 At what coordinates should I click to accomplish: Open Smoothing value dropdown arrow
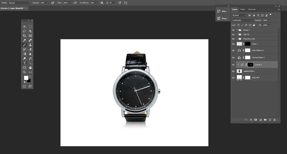click(97, 3)
